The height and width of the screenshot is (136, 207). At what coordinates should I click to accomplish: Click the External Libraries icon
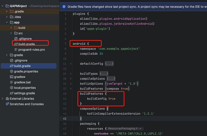click(x=7, y=99)
